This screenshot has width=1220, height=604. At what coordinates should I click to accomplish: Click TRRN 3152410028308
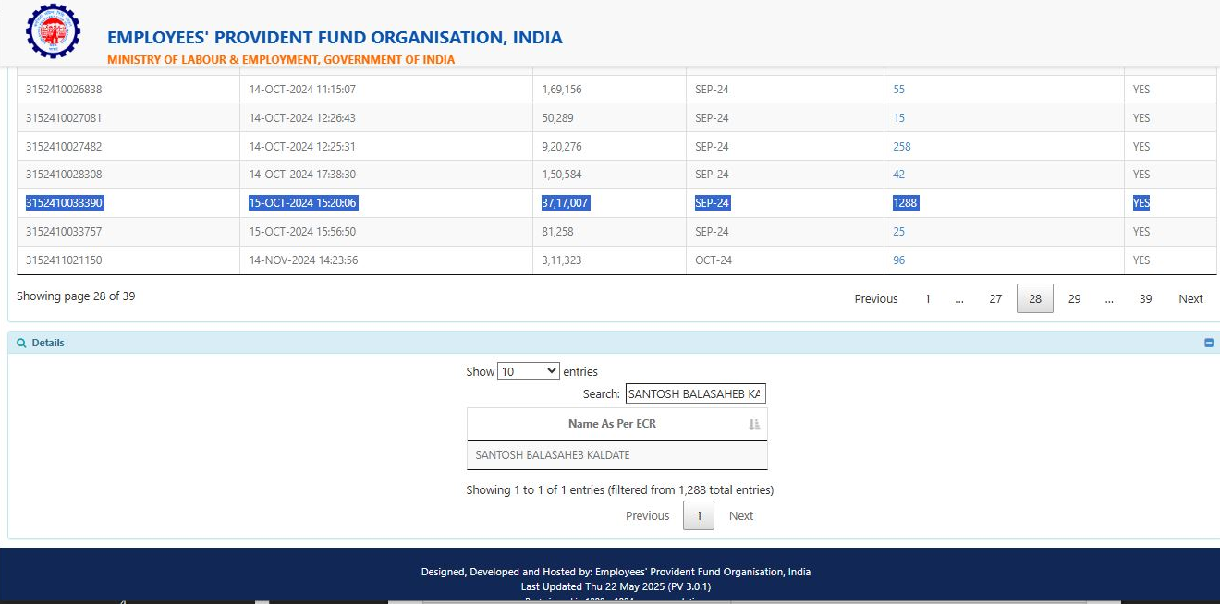click(64, 175)
